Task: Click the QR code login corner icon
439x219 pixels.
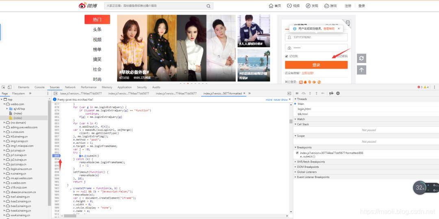Action: tap(348, 23)
